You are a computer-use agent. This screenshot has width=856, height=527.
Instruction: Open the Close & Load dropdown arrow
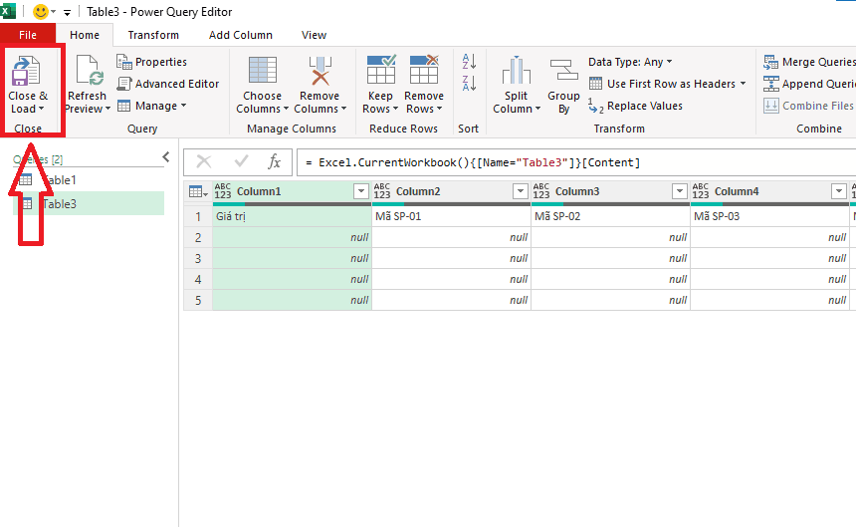pyautogui.click(x=41, y=109)
